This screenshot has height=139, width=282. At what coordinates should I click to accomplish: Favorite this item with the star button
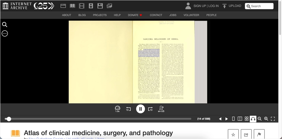point(233,135)
